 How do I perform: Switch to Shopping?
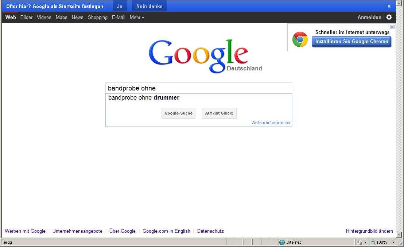(98, 17)
